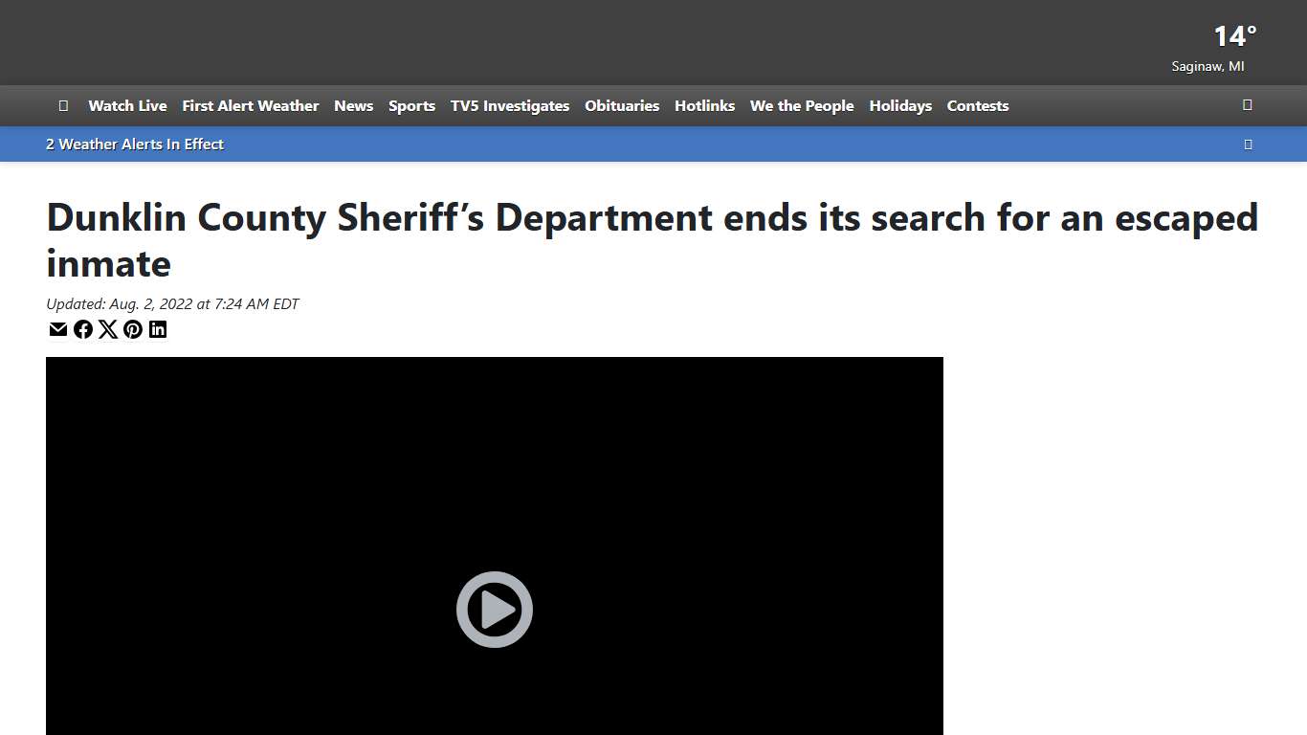Expand the weather alerts banner chevron
The width and height of the screenshot is (1307, 735).
pyautogui.click(x=1248, y=144)
